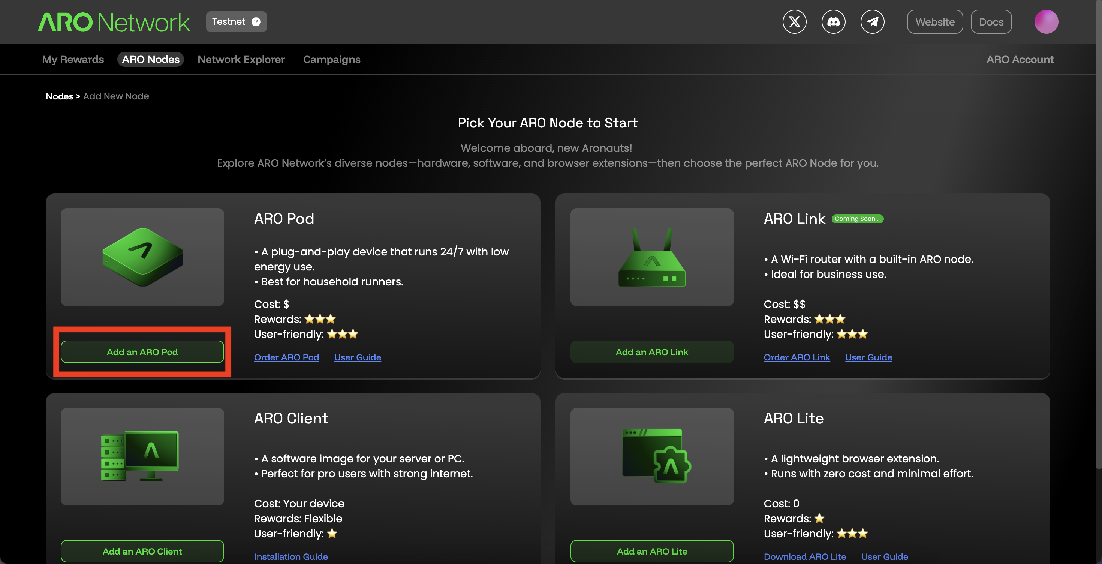
Task: Click the ARO Link router image
Action: [x=651, y=257]
